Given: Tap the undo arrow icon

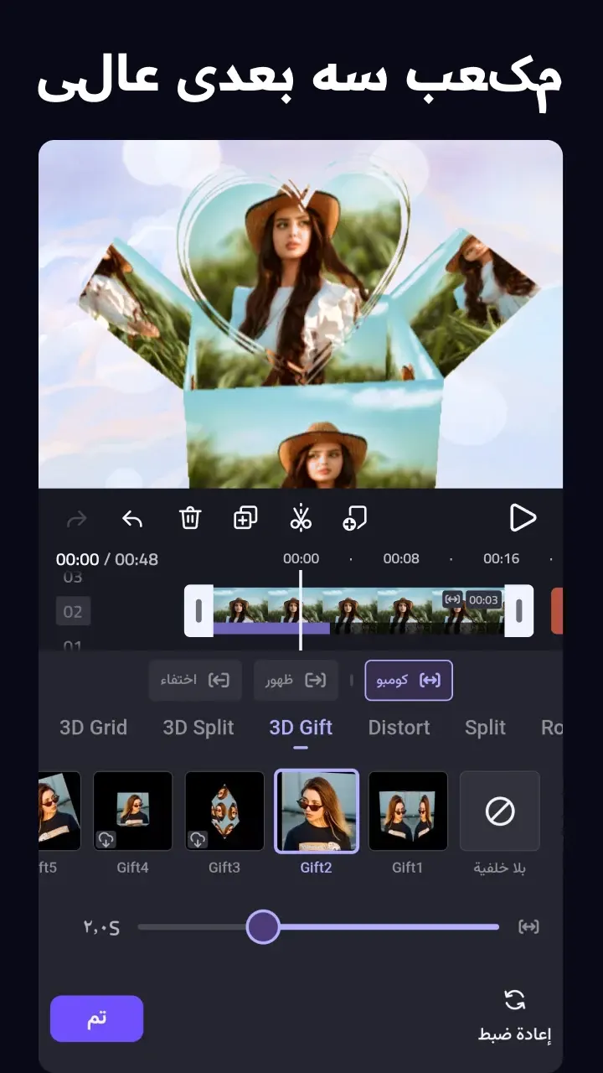Looking at the screenshot, I should (x=132, y=519).
